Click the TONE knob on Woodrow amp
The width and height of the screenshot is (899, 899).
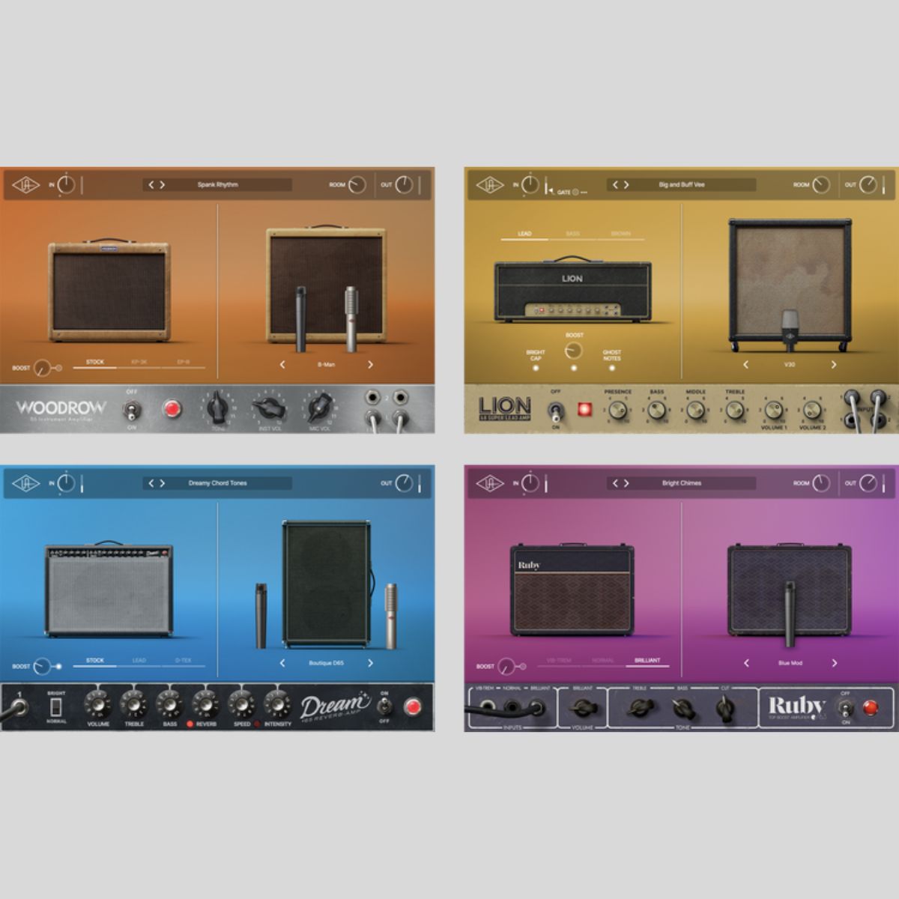pyautogui.click(x=218, y=408)
